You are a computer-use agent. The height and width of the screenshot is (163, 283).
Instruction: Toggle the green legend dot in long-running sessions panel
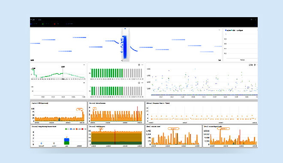66,129
